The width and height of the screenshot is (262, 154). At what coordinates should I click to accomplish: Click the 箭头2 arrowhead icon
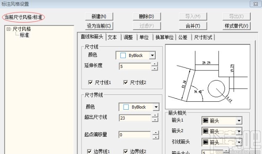point(206,131)
